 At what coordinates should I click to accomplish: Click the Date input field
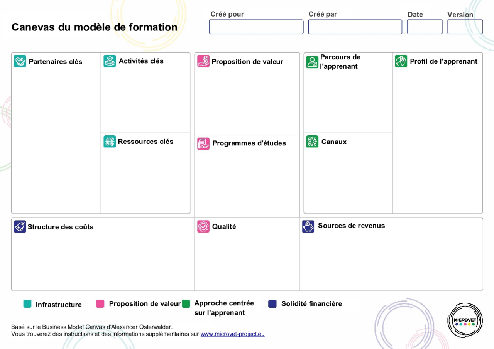[x=425, y=27]
